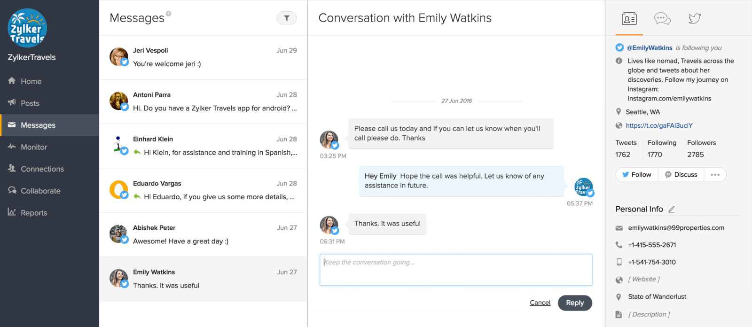
Task: Click Emily's avatar beside the 03:25 PM message
Action: click(x=329, y=140)
